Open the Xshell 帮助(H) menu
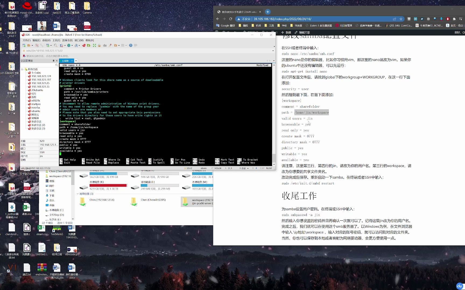The width and height of the screenshot is (465, 290). tap(90, 40)
